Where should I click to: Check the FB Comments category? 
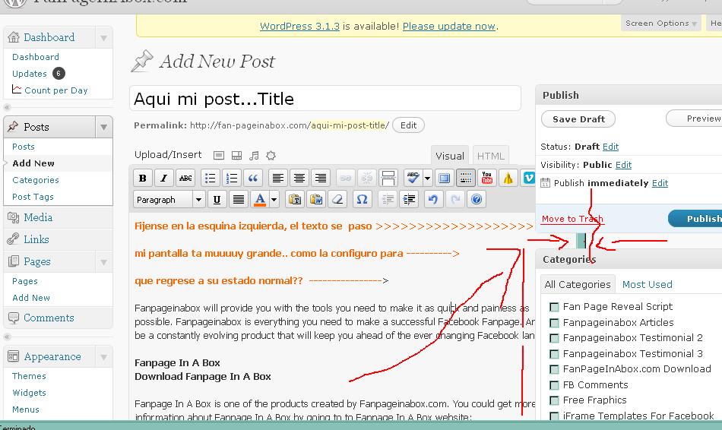[554, 385]
